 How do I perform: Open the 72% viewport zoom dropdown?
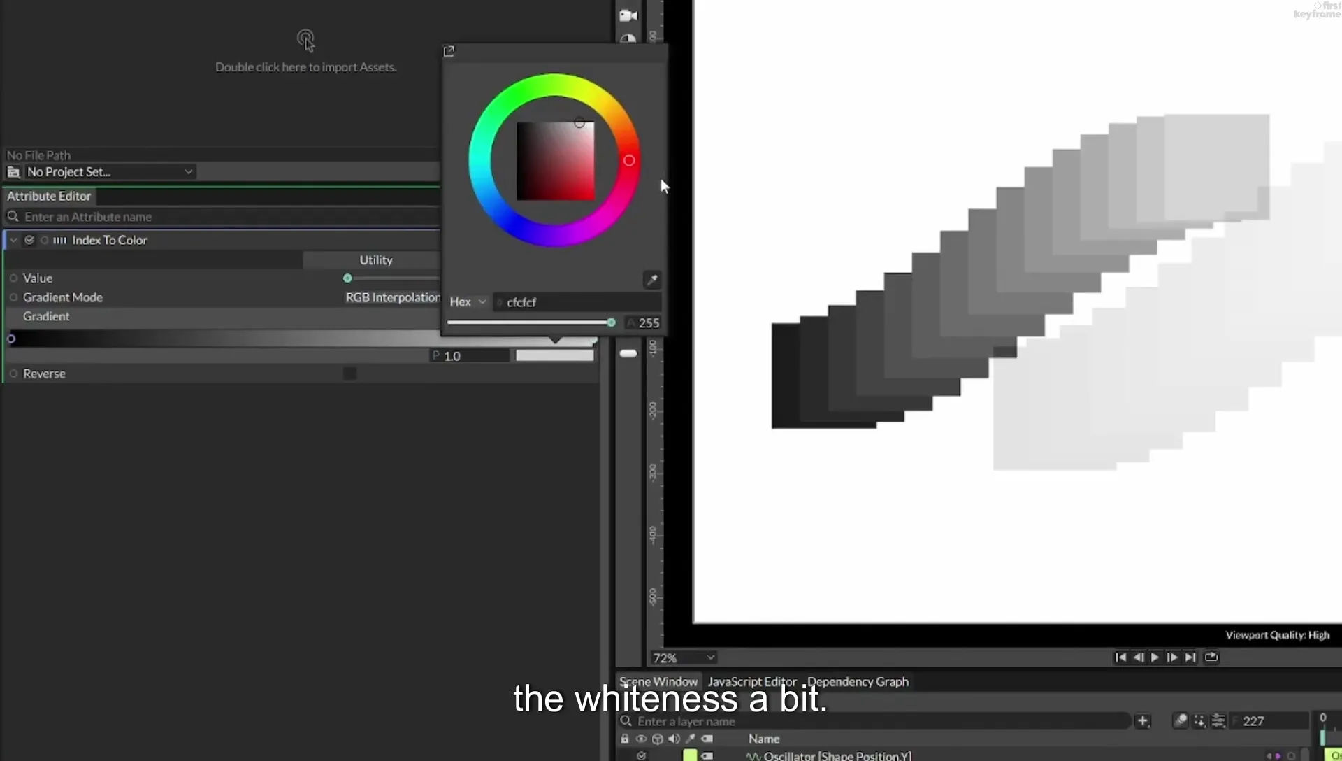(683, 657)
